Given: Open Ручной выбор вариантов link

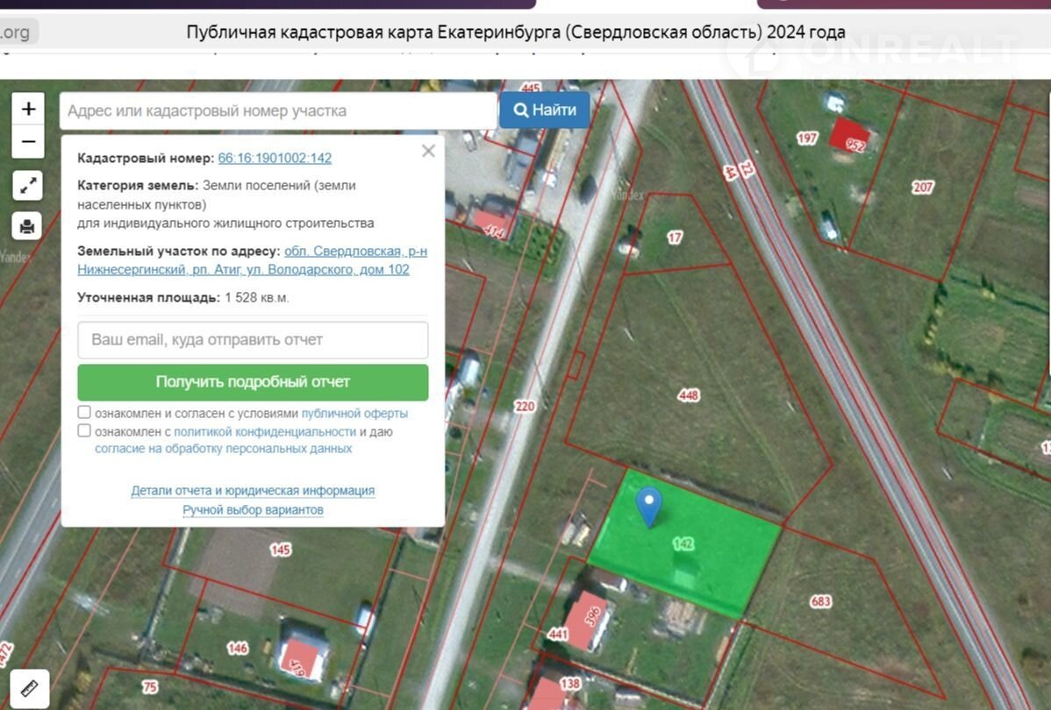Looking at the screenshot, I should 253,510.
